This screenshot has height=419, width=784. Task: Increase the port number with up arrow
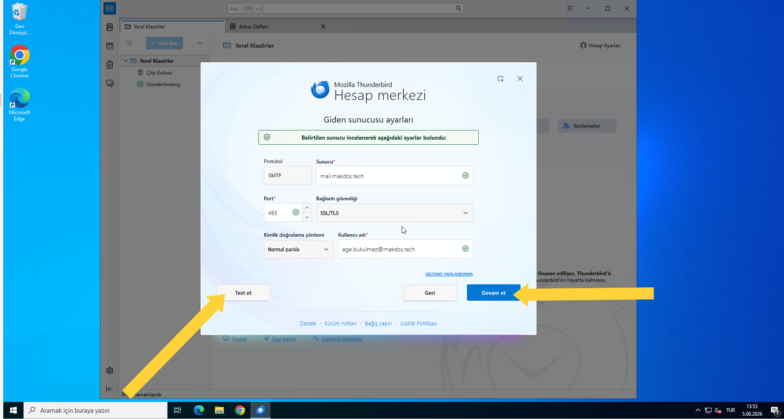point(307,208)
